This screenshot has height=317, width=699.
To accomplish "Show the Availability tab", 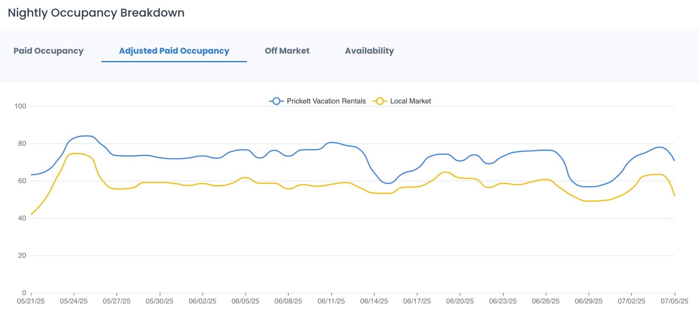I will click(x=369, y=51).
